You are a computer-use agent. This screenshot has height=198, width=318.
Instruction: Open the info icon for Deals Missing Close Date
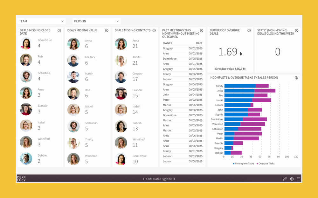(59, 30)
